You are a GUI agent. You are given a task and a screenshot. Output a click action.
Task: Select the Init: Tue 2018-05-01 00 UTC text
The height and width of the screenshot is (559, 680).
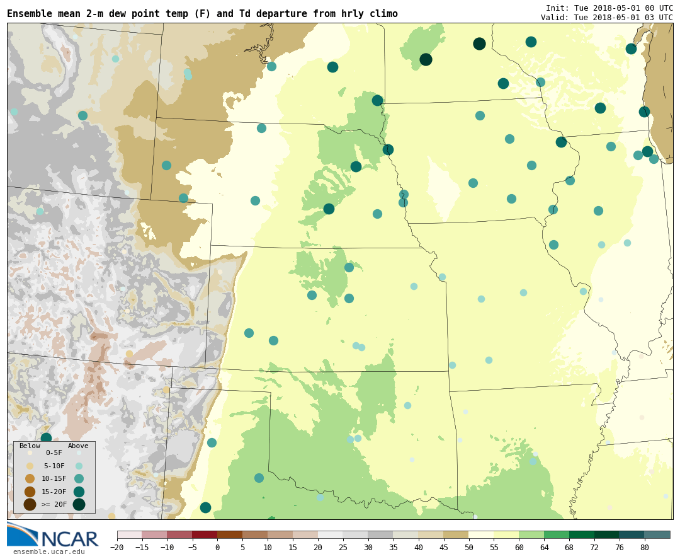(x=609, y=8)
